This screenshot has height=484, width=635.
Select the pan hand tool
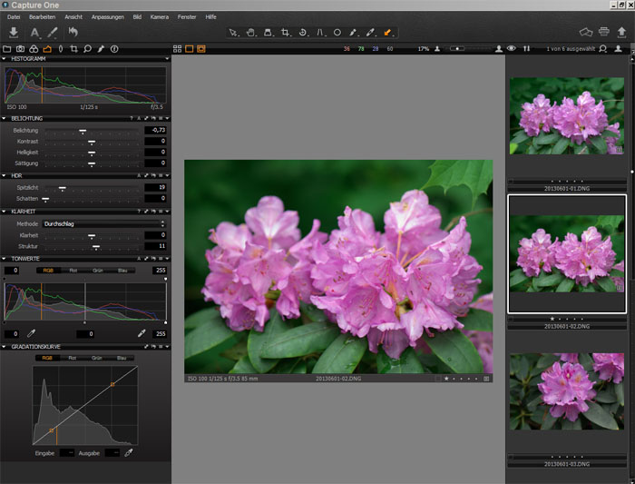tap(250, 33)
